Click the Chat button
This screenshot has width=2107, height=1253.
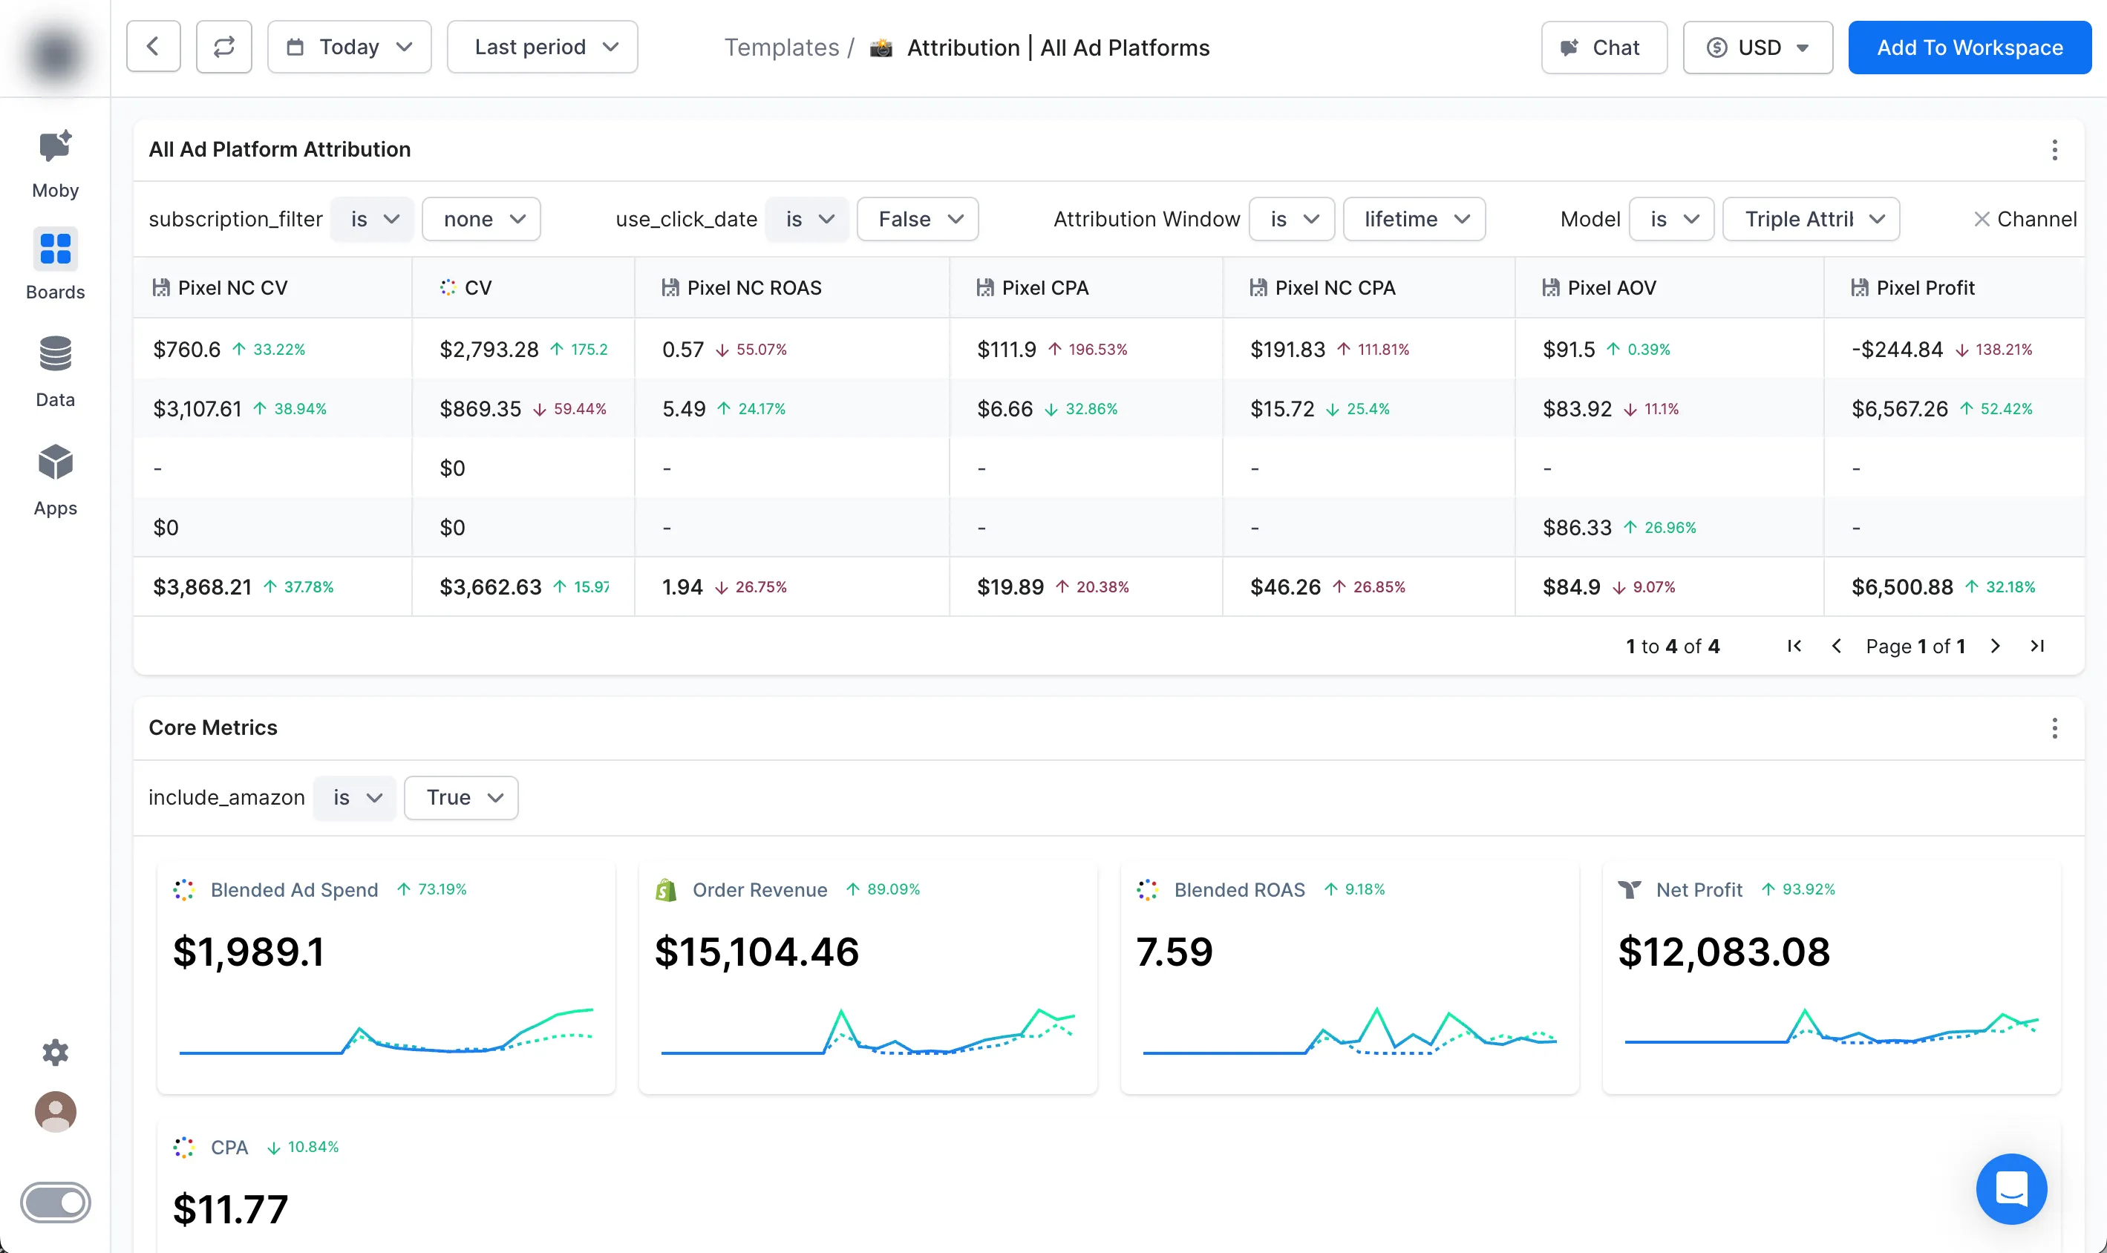(x=1603, y=48)
